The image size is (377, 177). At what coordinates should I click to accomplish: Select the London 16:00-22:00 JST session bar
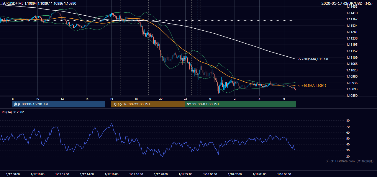148,104
